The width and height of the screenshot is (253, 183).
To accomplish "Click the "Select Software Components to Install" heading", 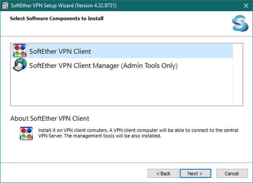I will pyautogui.click(x=56, y=18).
